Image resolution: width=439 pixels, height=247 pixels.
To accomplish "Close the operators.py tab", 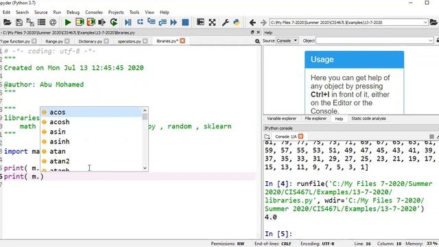I will click(x=145, y=41).
